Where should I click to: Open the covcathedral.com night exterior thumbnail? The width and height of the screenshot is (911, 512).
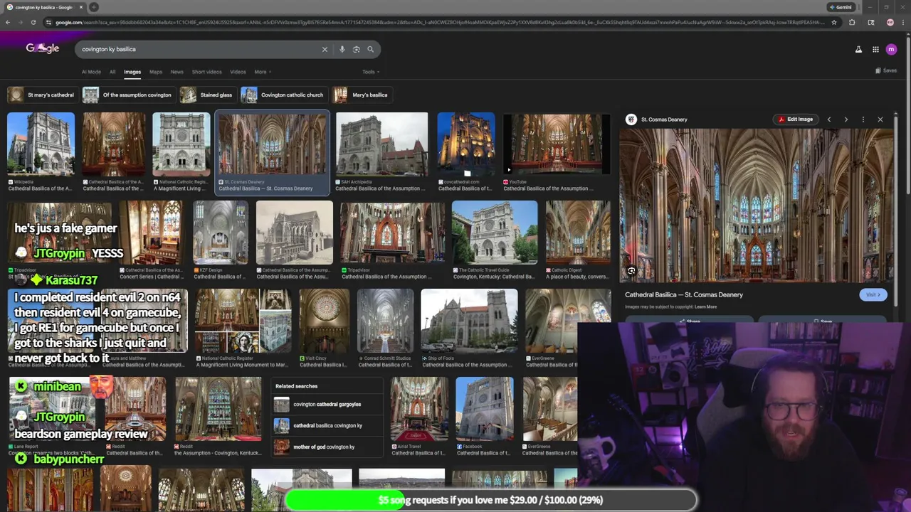[466, 144]
